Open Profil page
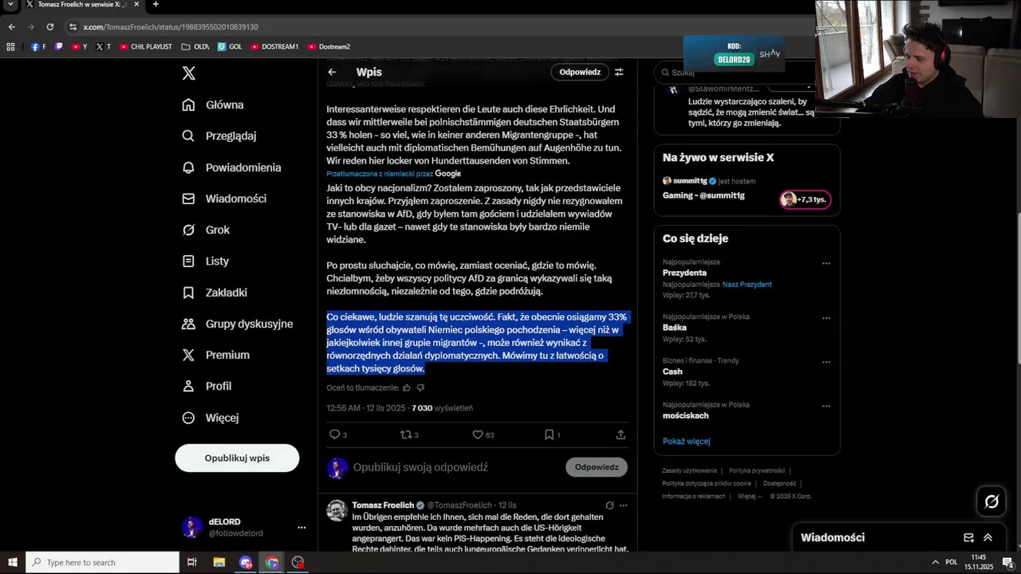 coord(207,386)
